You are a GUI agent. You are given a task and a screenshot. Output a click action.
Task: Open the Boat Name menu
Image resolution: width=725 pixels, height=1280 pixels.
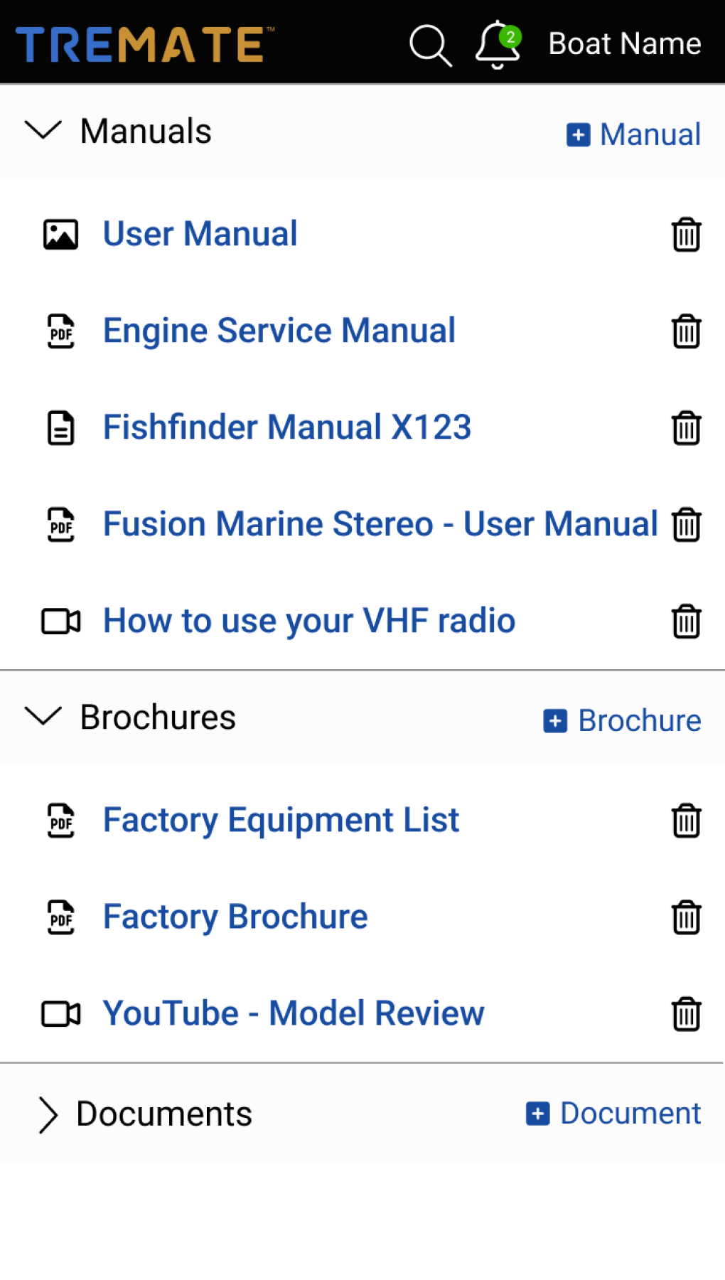625,44
